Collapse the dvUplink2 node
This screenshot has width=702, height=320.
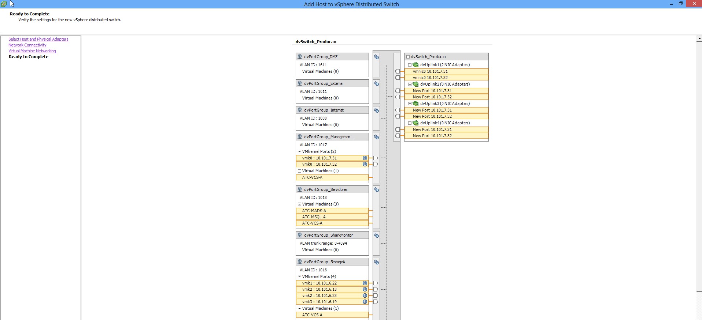click(410, 84)
